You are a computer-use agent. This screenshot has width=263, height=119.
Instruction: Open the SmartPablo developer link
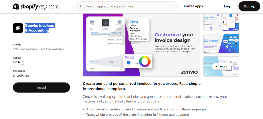[21, 76]
